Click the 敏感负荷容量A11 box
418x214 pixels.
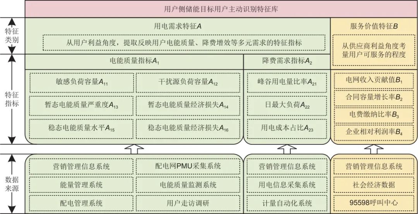(x=82, y=82)
